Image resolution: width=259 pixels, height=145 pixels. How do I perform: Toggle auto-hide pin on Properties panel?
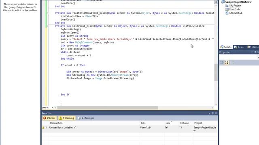click(255, 52)
